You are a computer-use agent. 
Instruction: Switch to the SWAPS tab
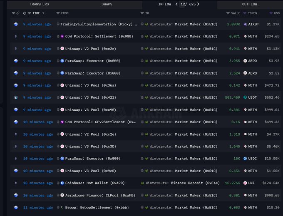(x=107, y=4)
